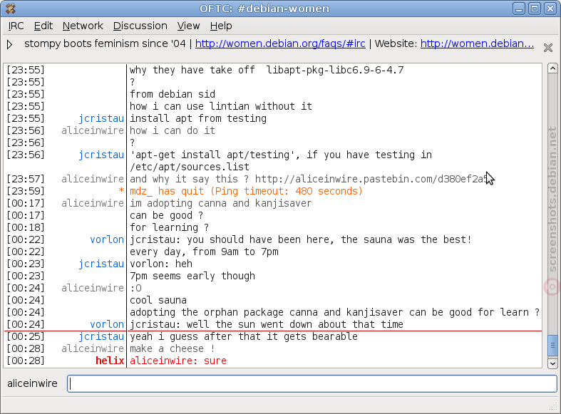This screenshot has width=561, height=414.
Task: Close the topic bar with the X
Action: click(547, 48)
